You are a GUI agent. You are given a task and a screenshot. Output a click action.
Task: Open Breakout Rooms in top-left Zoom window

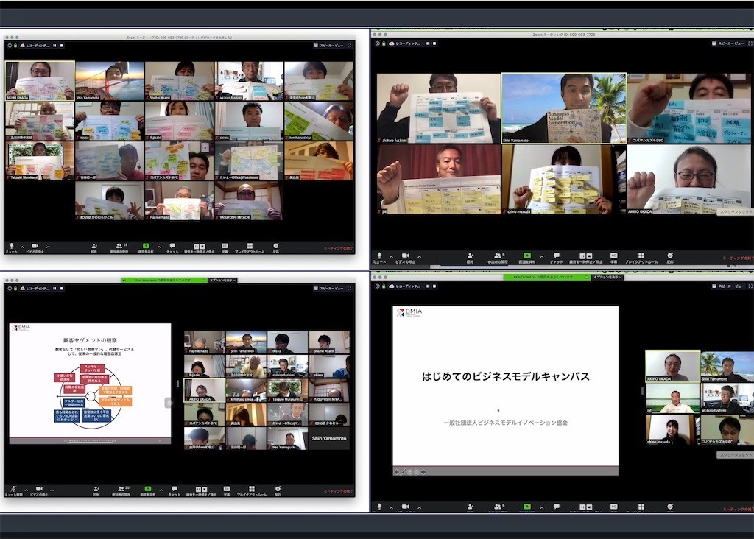tap(250, 247)
